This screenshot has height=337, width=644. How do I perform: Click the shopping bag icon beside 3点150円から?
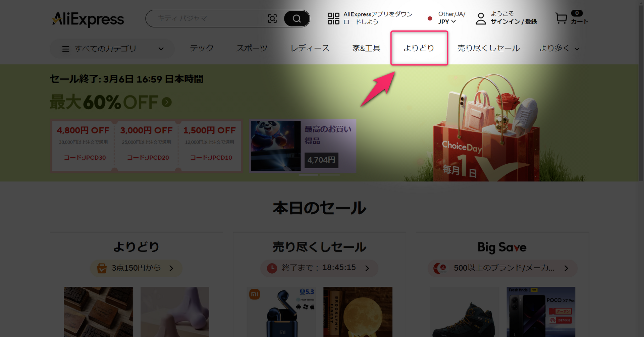(x=102, y=268)
